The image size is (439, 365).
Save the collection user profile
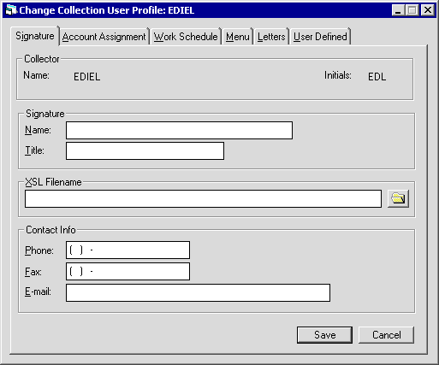point(324,335)
